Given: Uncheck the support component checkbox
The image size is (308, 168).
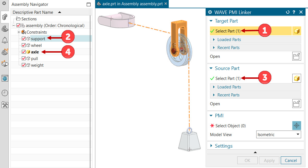Looking at the screenshot, I should coord(24,39).
